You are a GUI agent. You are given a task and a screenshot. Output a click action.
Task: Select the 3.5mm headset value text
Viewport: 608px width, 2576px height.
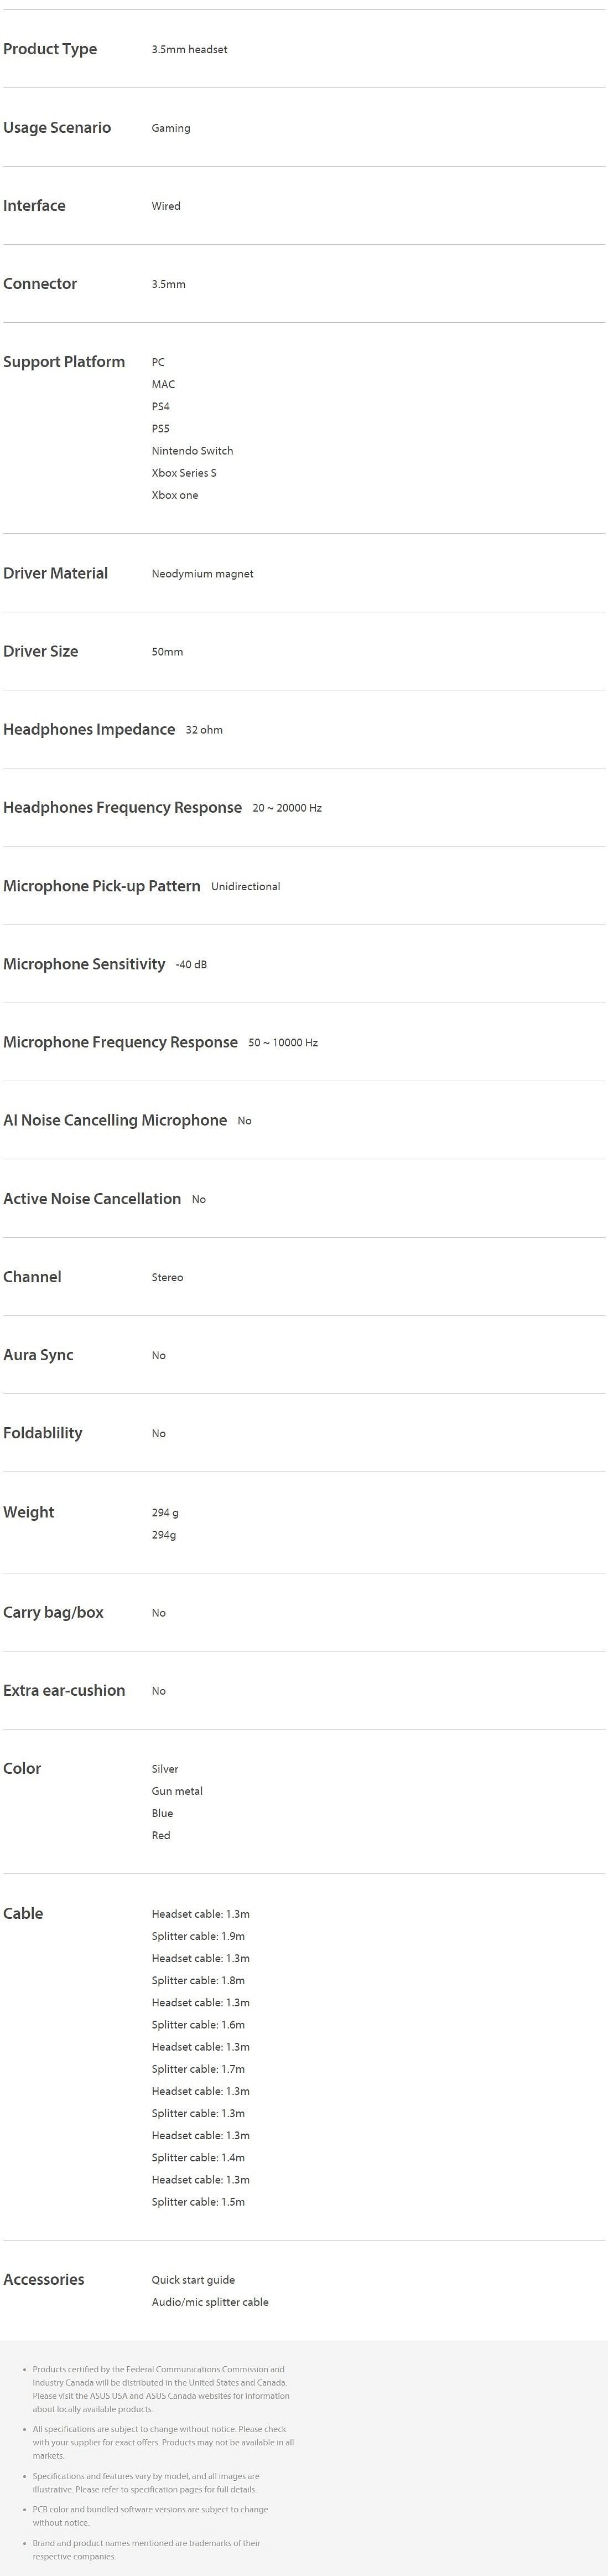click(189, 50)
